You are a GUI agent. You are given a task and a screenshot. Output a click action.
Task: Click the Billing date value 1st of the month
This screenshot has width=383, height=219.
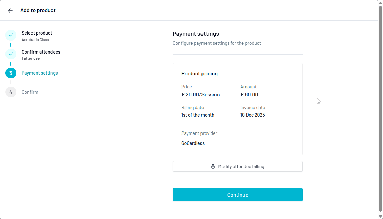198,115
